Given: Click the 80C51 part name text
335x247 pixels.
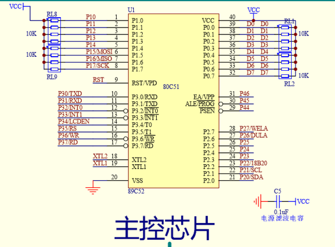Looking at the screenshot, I should coord(171,87).
